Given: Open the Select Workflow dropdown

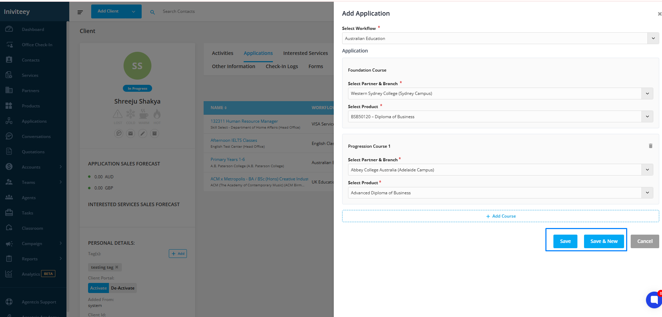Looking at the screenshot, I should point(653,38).
